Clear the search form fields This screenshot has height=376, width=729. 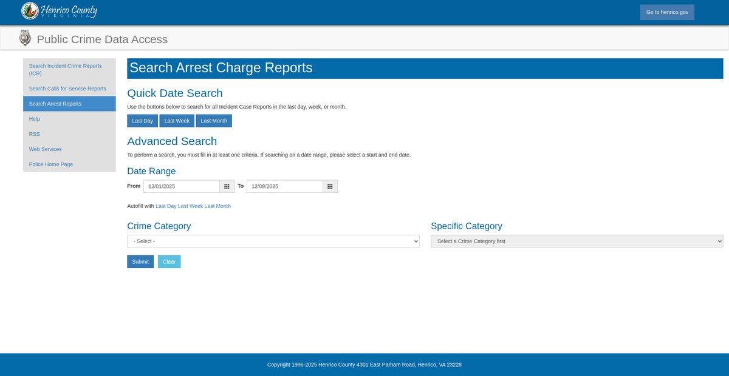[x=169, y=261]
